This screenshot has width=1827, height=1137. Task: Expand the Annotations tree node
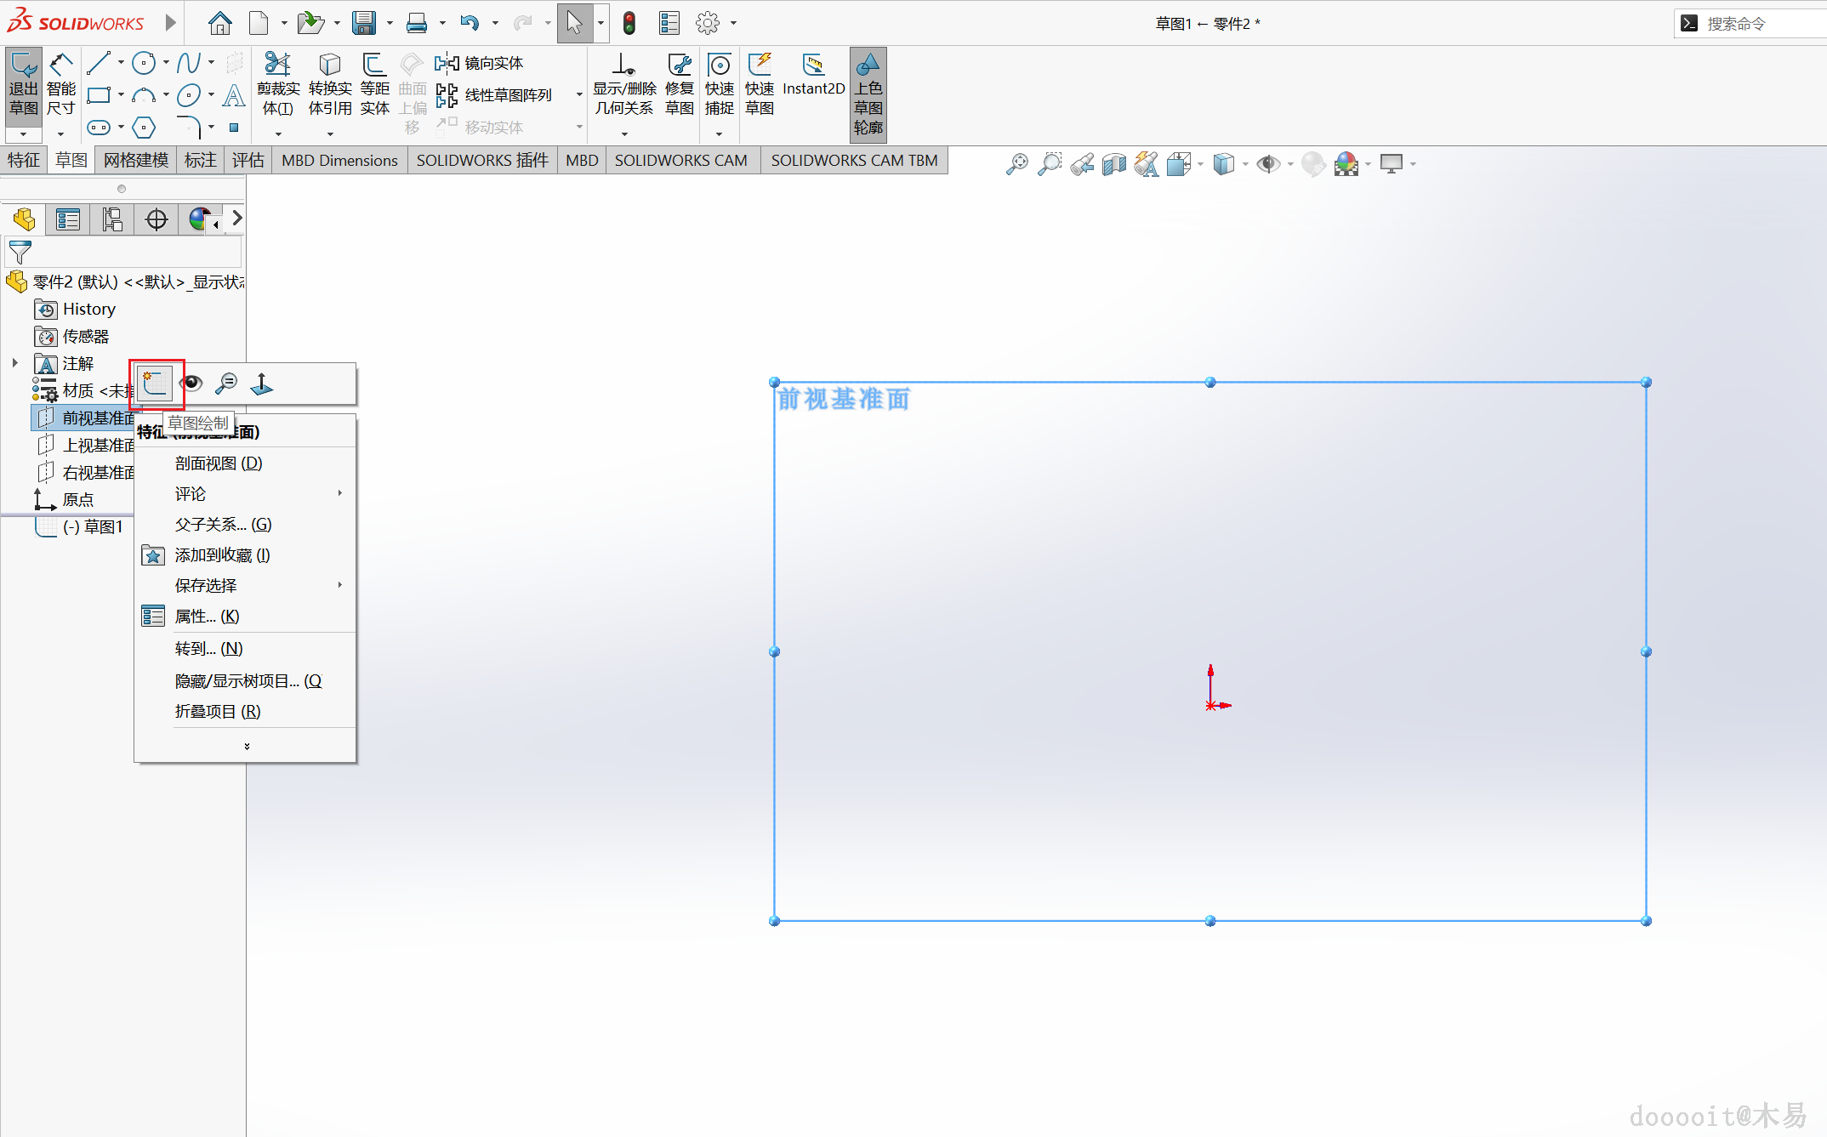coord(14,363)
